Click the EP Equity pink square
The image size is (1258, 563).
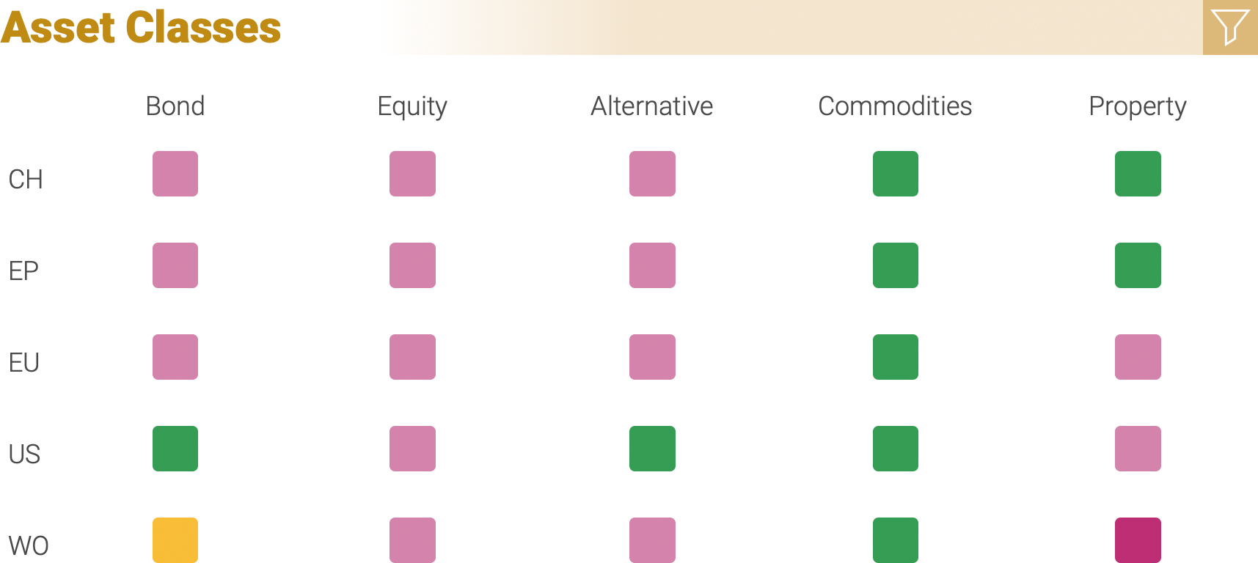tap(412, 265)
